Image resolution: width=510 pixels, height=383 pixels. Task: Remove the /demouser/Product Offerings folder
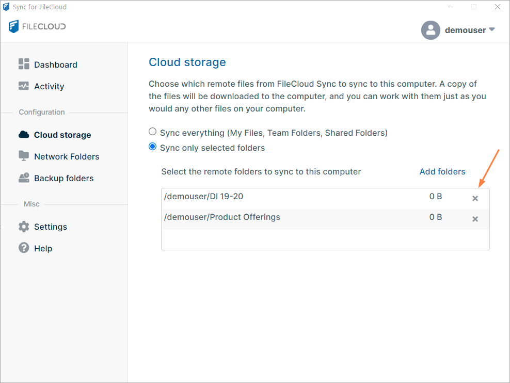pos(475,219)
